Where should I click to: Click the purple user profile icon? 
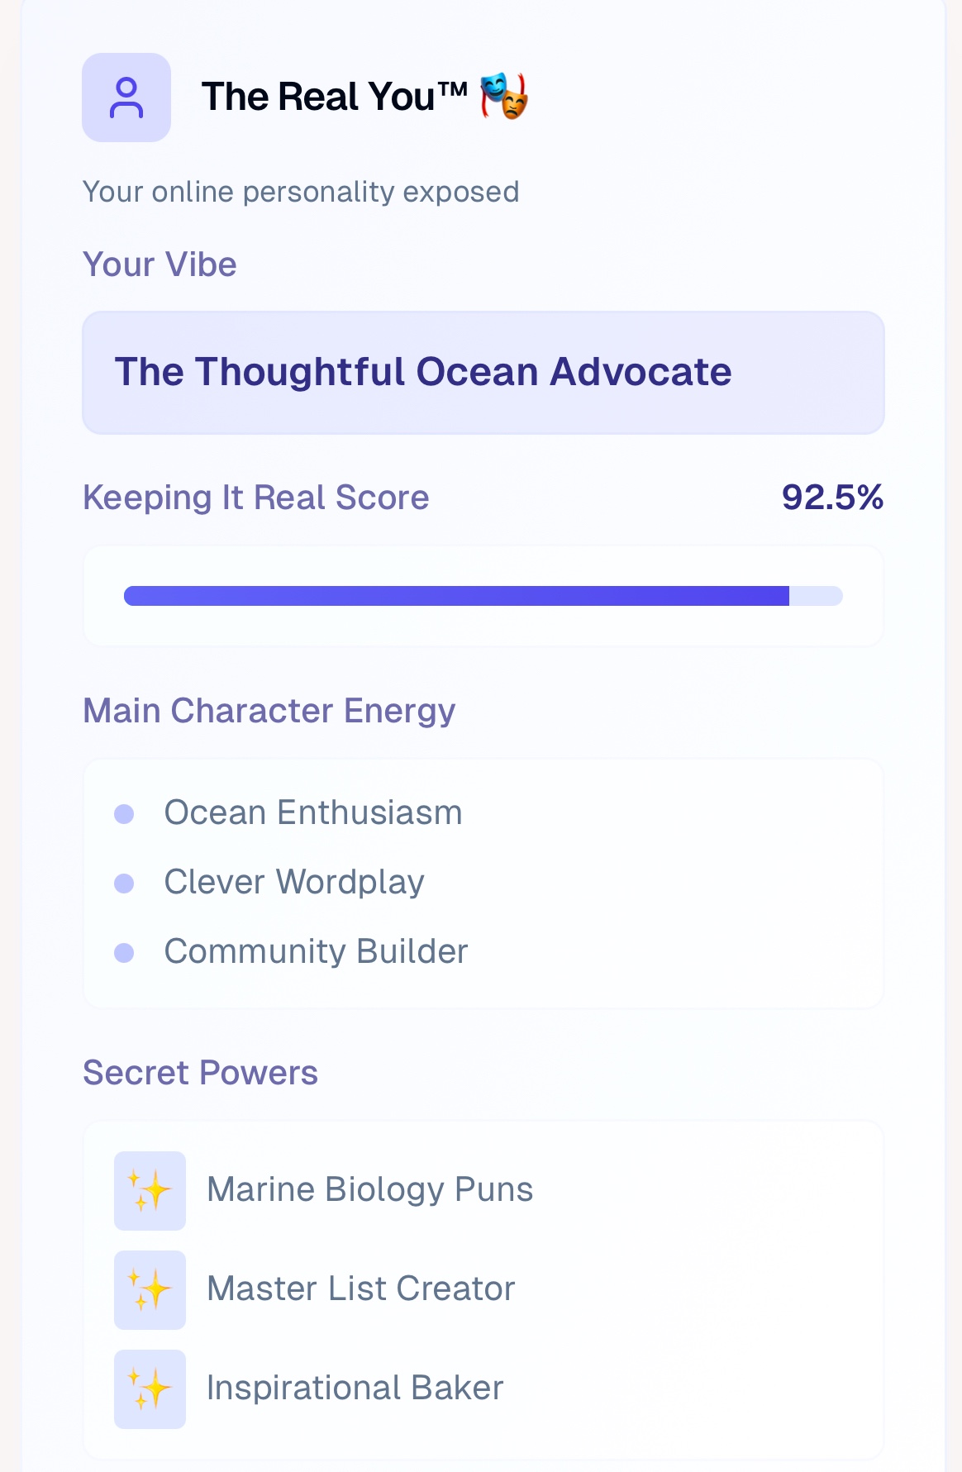coord(126,98)
